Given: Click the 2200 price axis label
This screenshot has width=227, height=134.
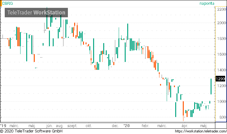Looking at the screenshot, I should [x=222, y=9].
